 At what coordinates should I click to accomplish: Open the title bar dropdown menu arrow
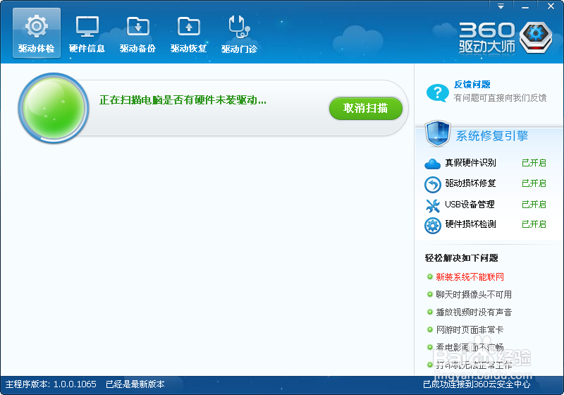click(x=501, y=6)
